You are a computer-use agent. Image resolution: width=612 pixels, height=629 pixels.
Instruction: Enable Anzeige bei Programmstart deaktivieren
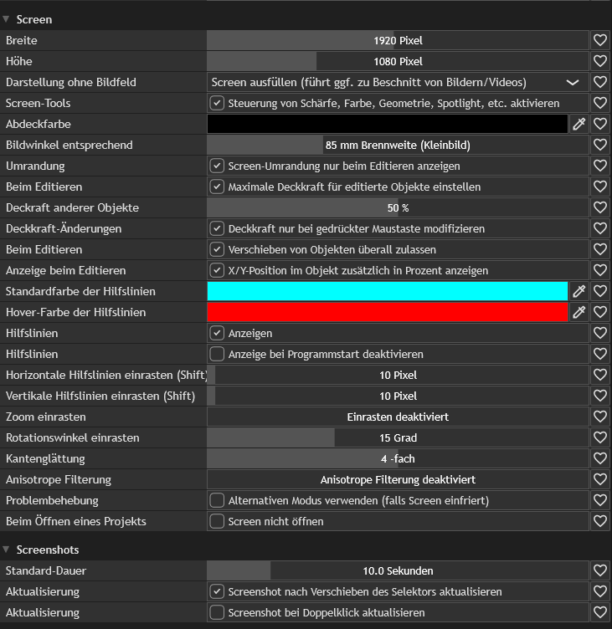pyautogui.click(x=217, y=354)
